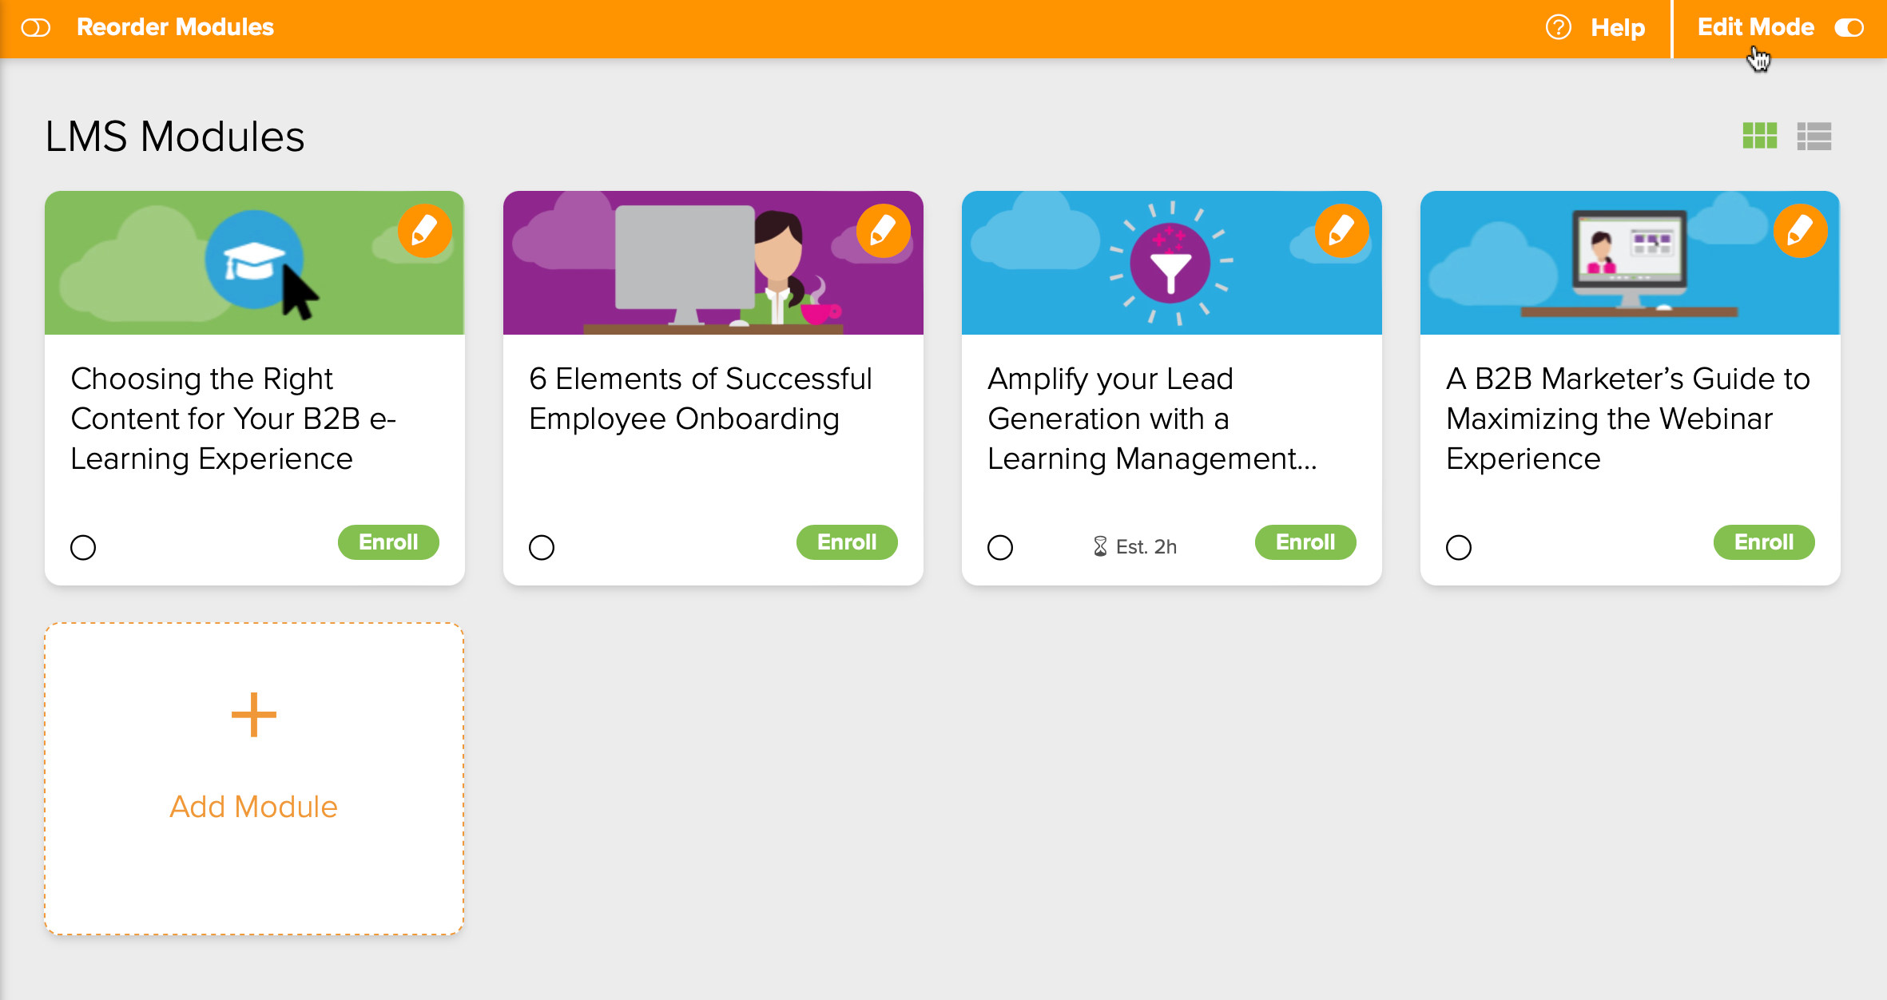Disable Edit Mode with the toggle switch
Screen dimensions: 1887x1000
coord(1849,27)
